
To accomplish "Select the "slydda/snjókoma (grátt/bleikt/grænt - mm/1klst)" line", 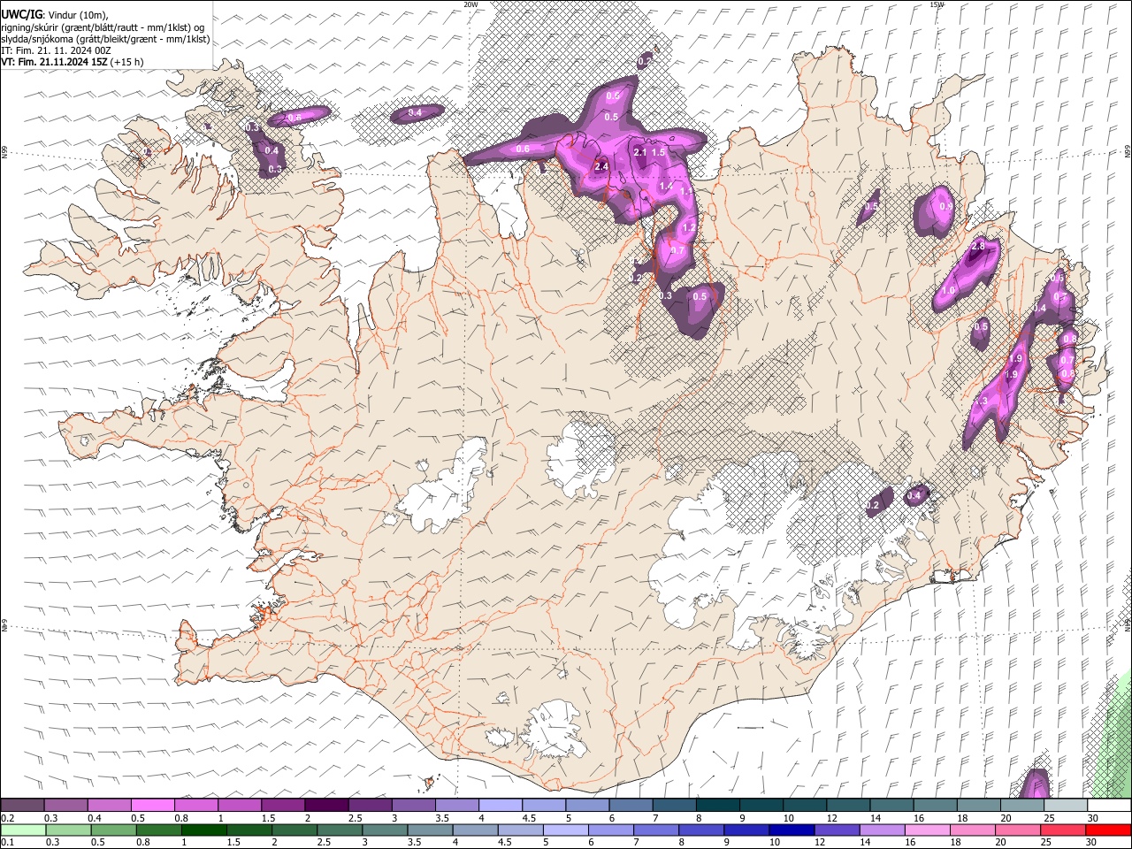I will click(x=105, y=39).
